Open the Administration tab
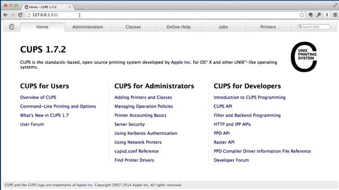Viewport: 339px width, 190px height. tap(87, 27)
